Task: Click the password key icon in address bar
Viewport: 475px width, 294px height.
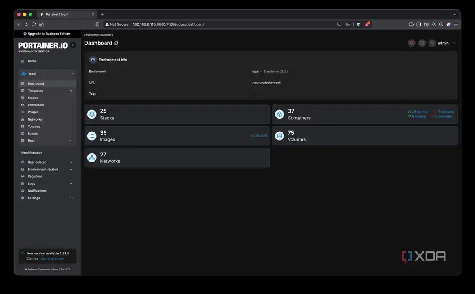Action: (x=347, y=24)
